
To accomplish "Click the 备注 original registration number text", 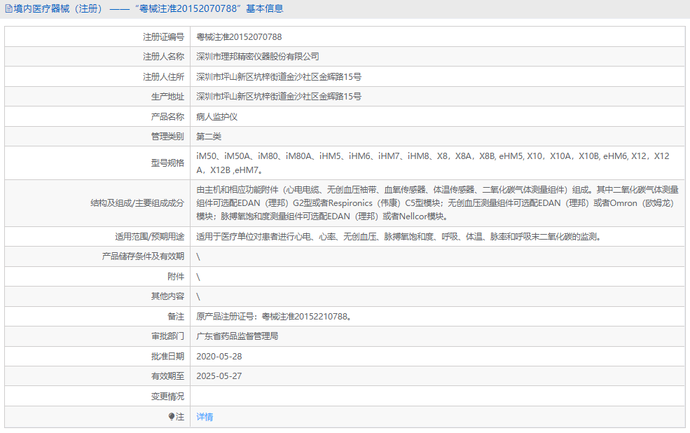I will tap(273, 317).
